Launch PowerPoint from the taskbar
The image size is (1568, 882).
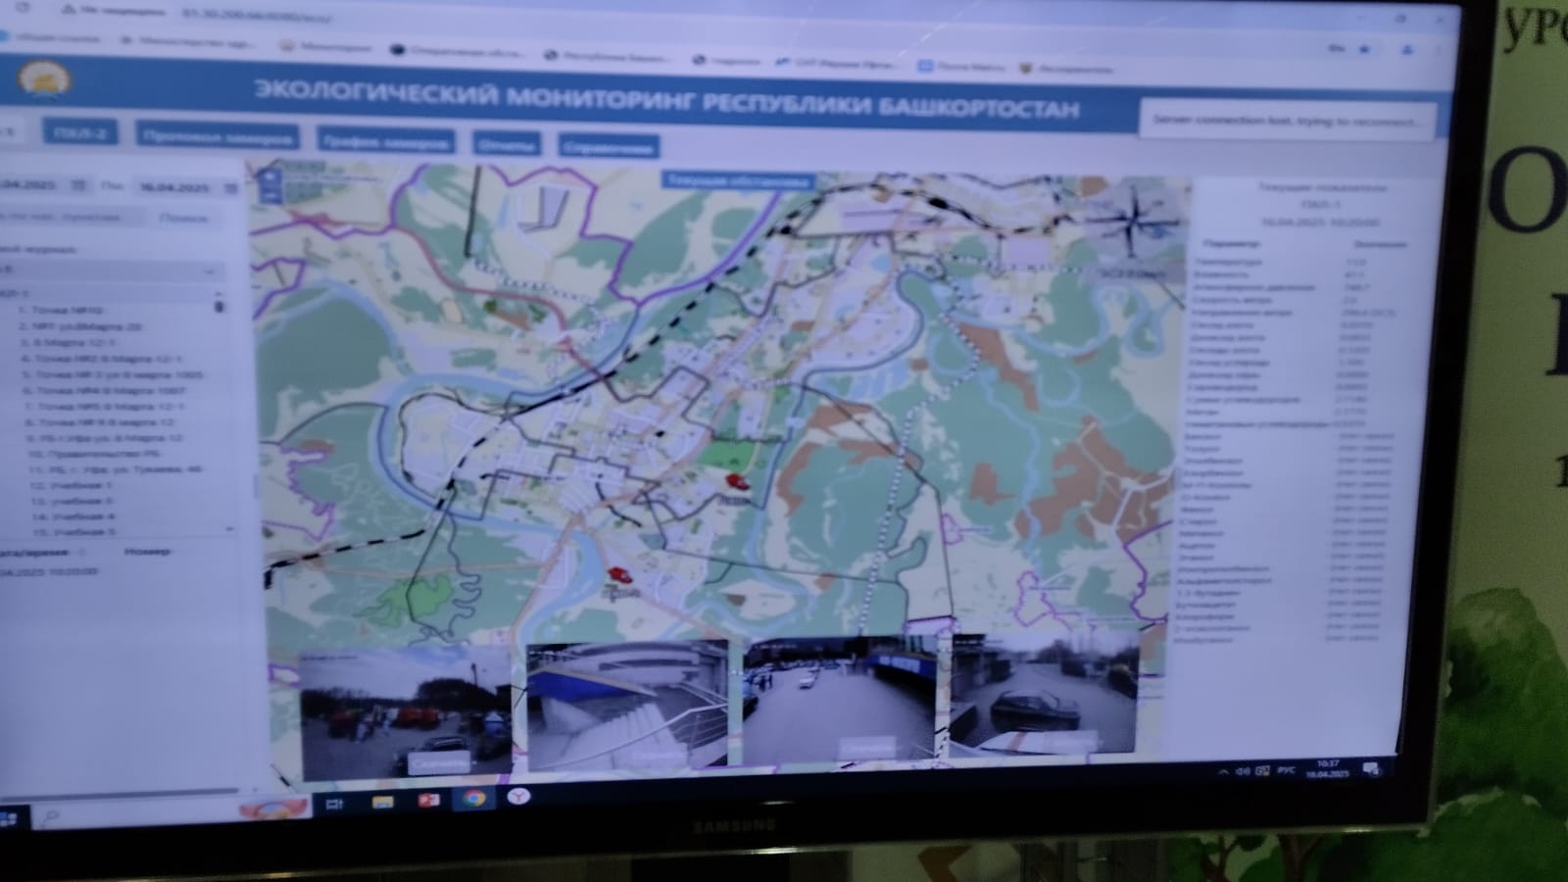[428, 801]
